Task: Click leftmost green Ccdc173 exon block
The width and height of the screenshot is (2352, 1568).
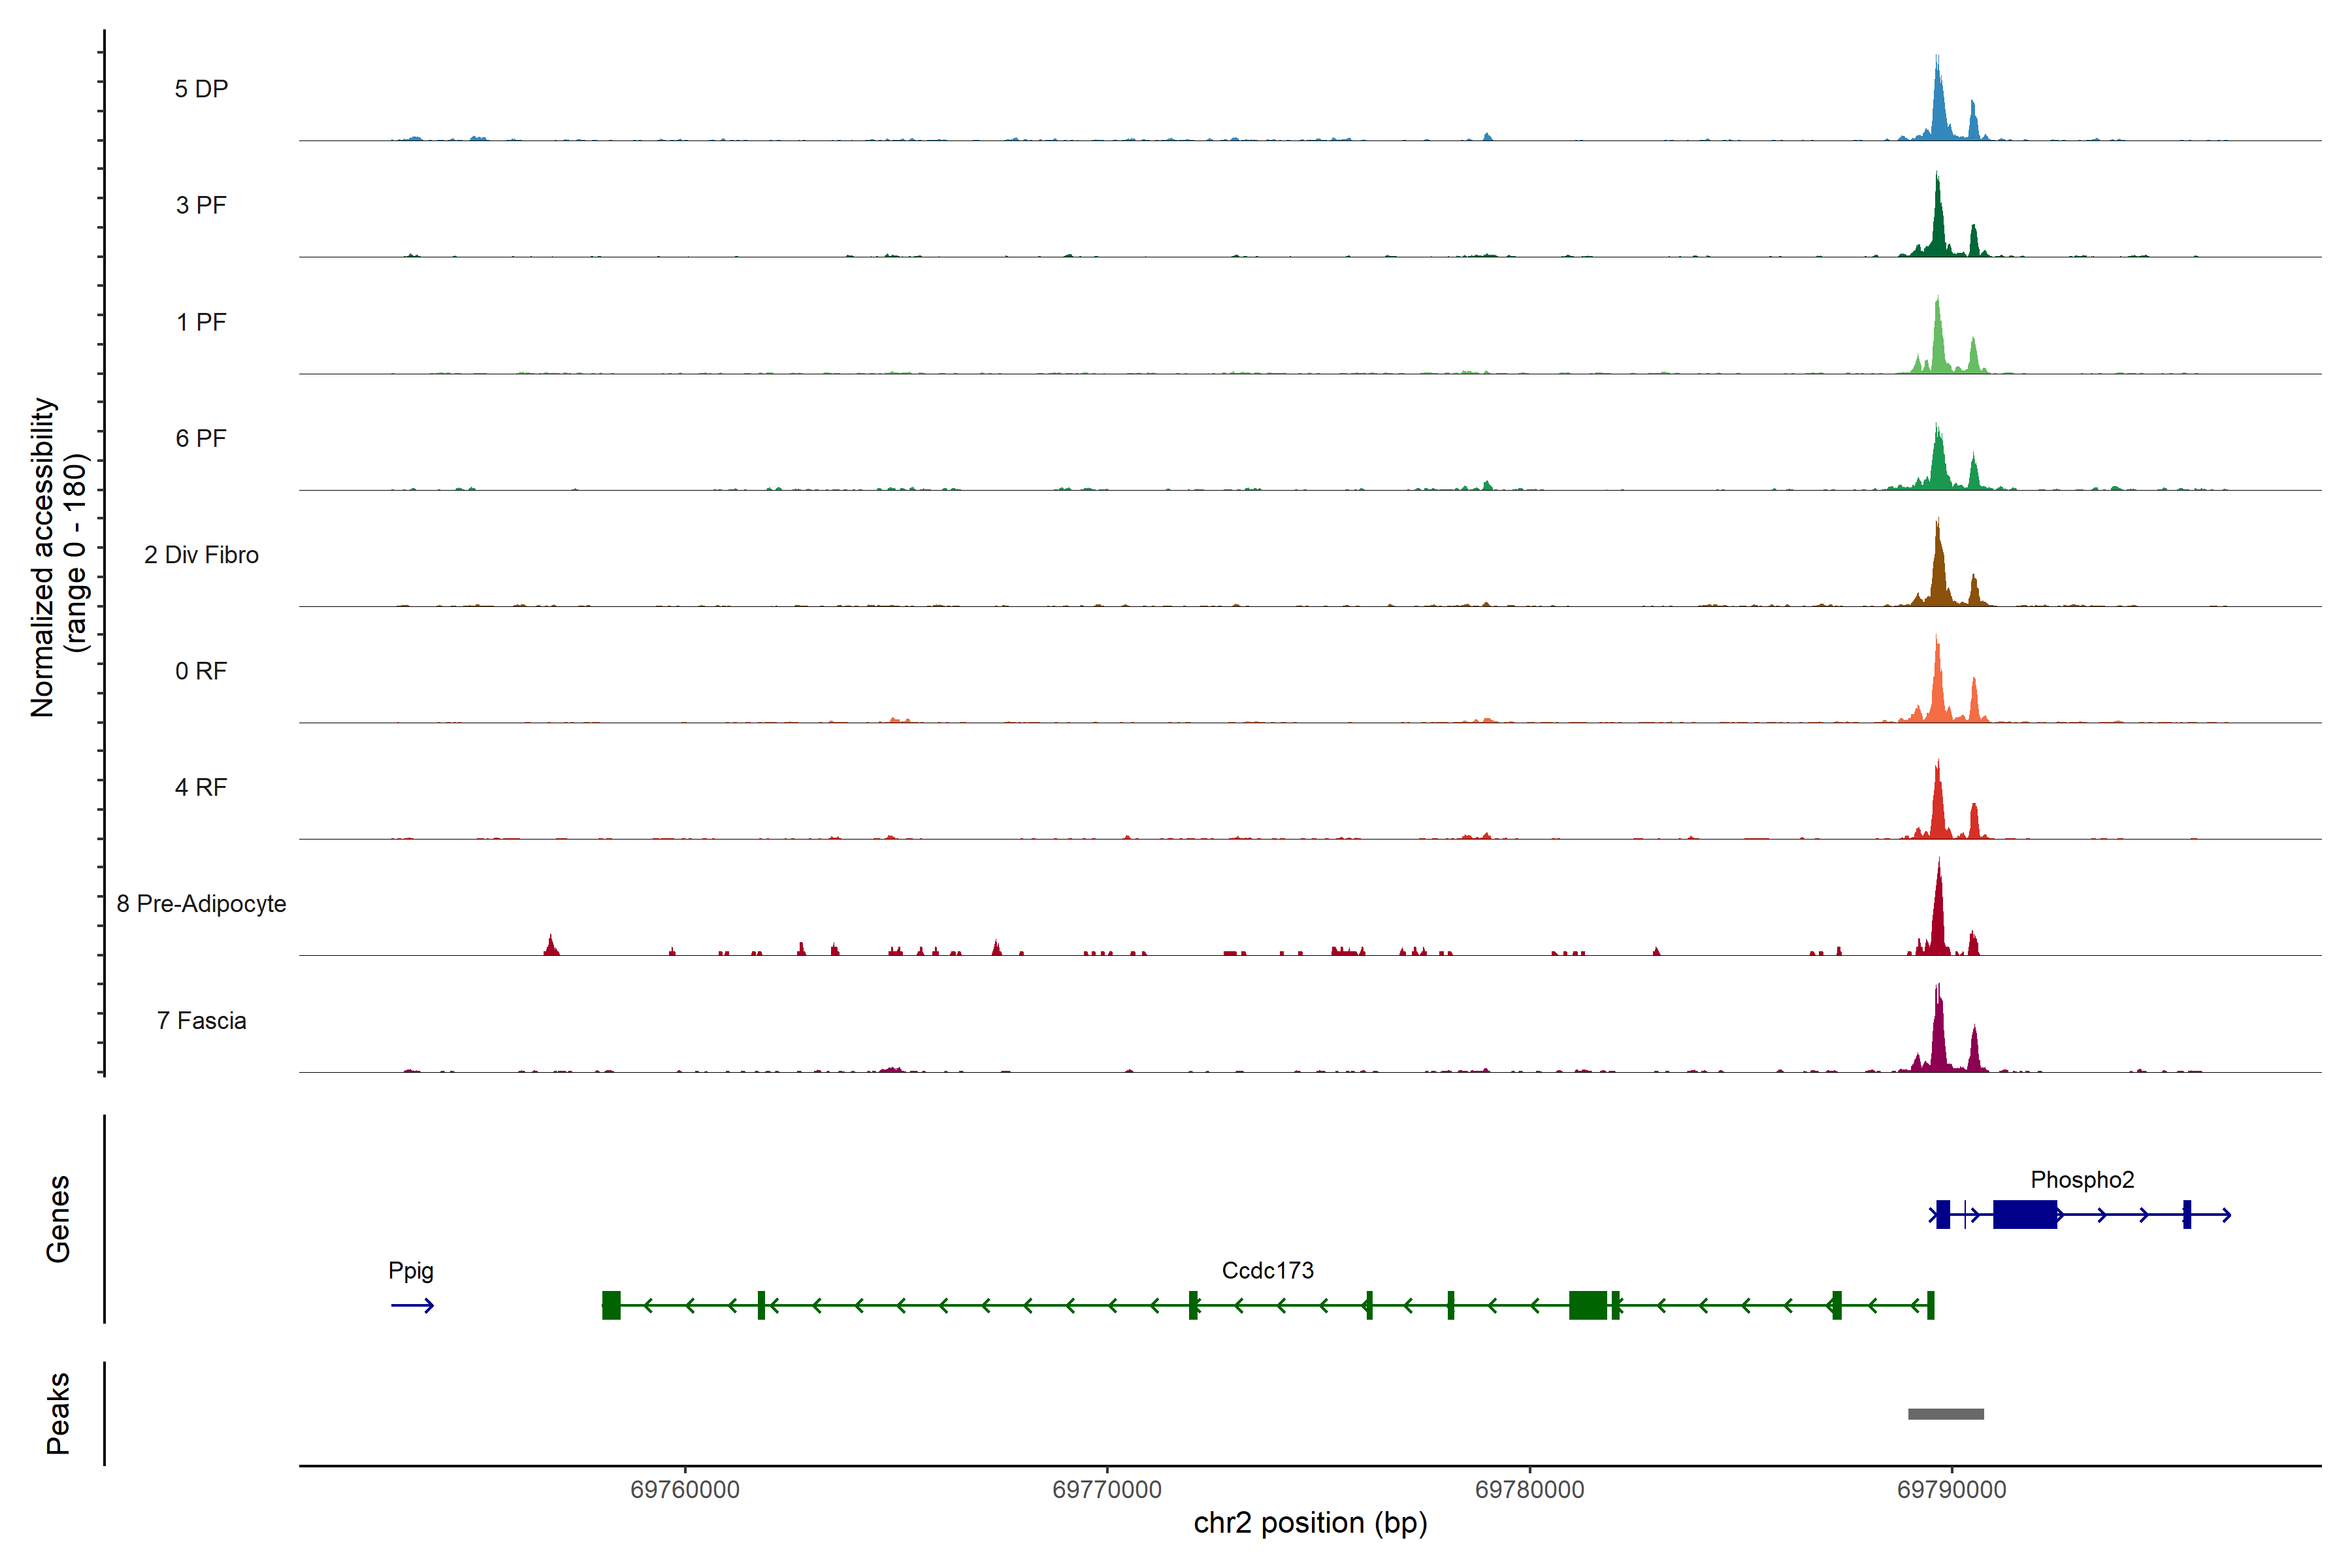Action: coord(611,1305)
